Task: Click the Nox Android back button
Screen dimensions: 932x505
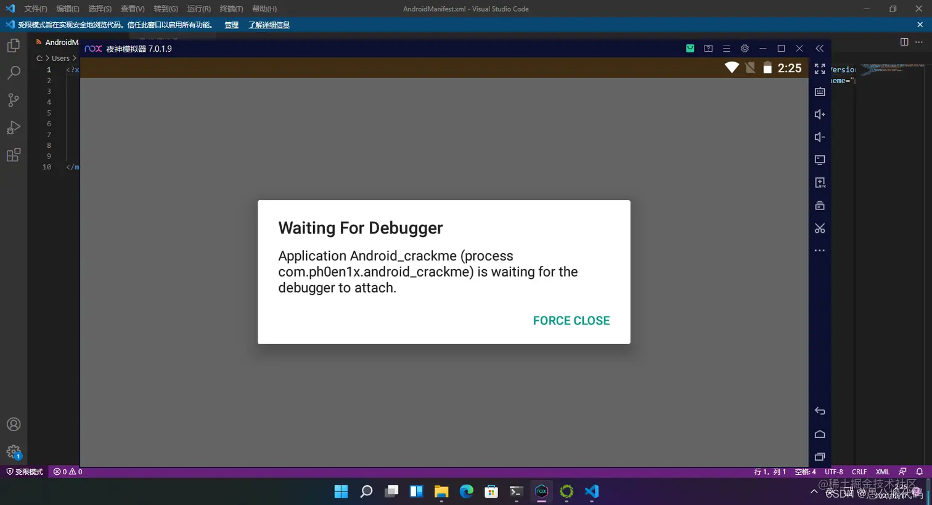Action: pyautogui.click(x=820, y=411)
